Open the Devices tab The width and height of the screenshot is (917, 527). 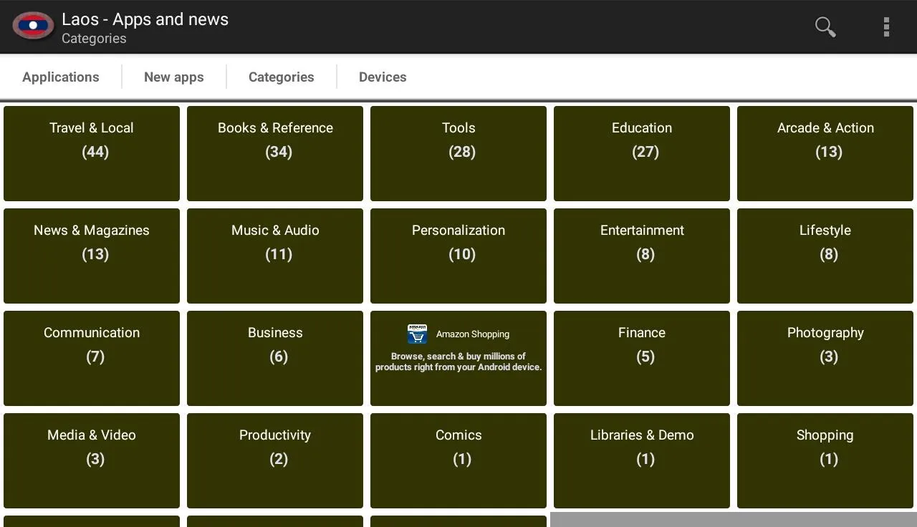tap(383, 77)
